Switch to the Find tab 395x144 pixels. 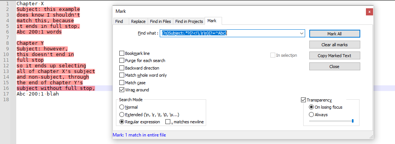pos(119,21)
